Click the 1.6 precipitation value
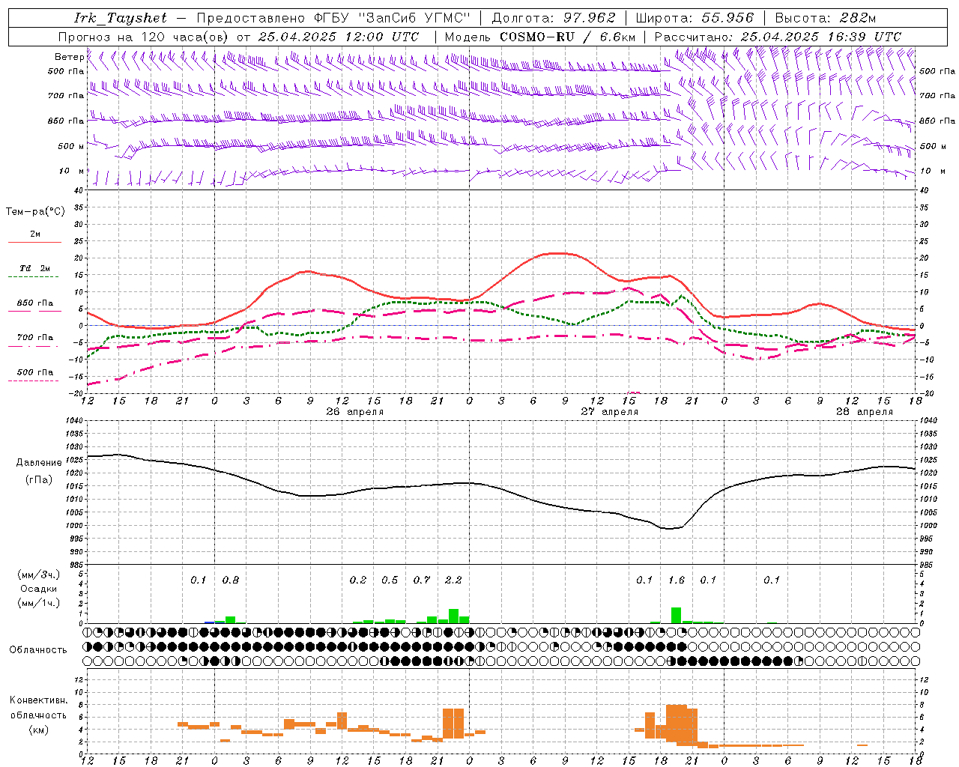The width and height of the screenshot is (959, 767). (x=677, y=580)
